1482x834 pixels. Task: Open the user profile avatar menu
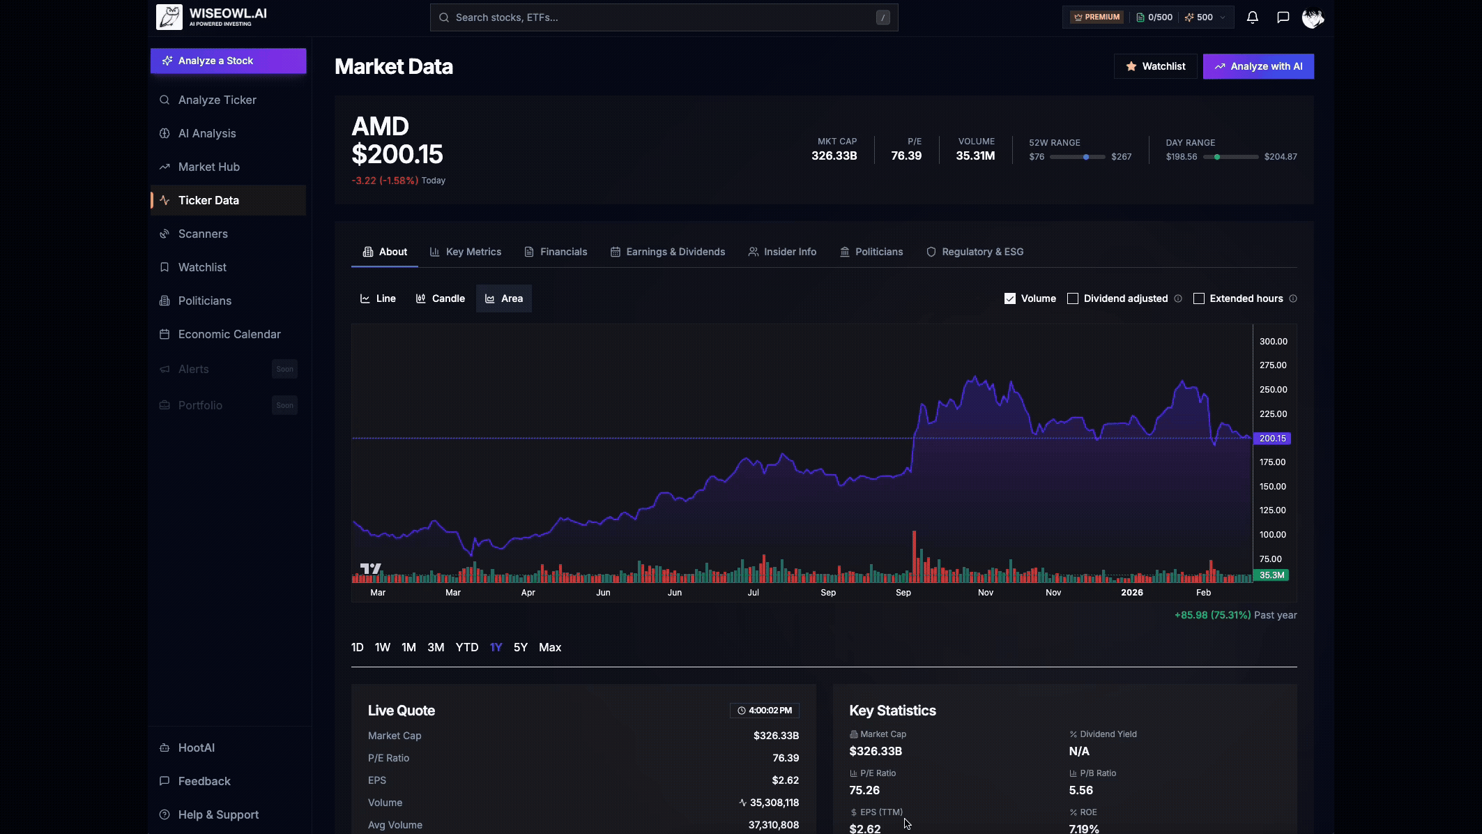point(1313,17)
